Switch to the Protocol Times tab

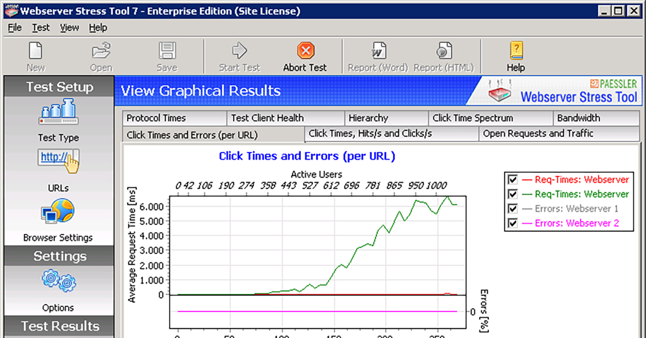[x=174, y=118]
